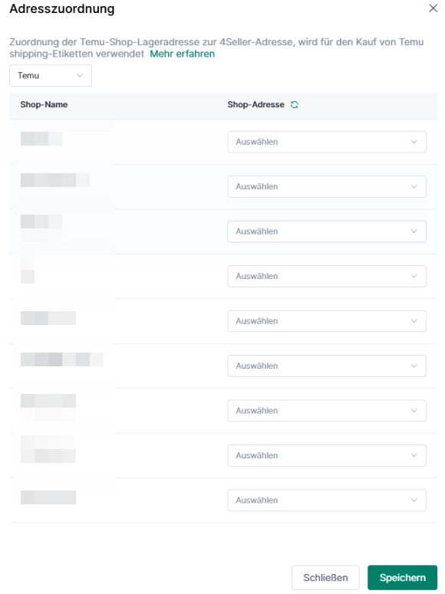Refresh shop addresses with the green icon
445x594 pixels.
click(295, 104)
